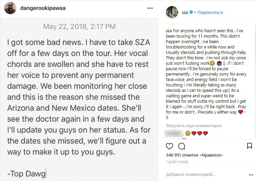Click the blue verified badge next to sza
Image resolution: width=256 pixels, height=181 pixels.
pos(191,13)
